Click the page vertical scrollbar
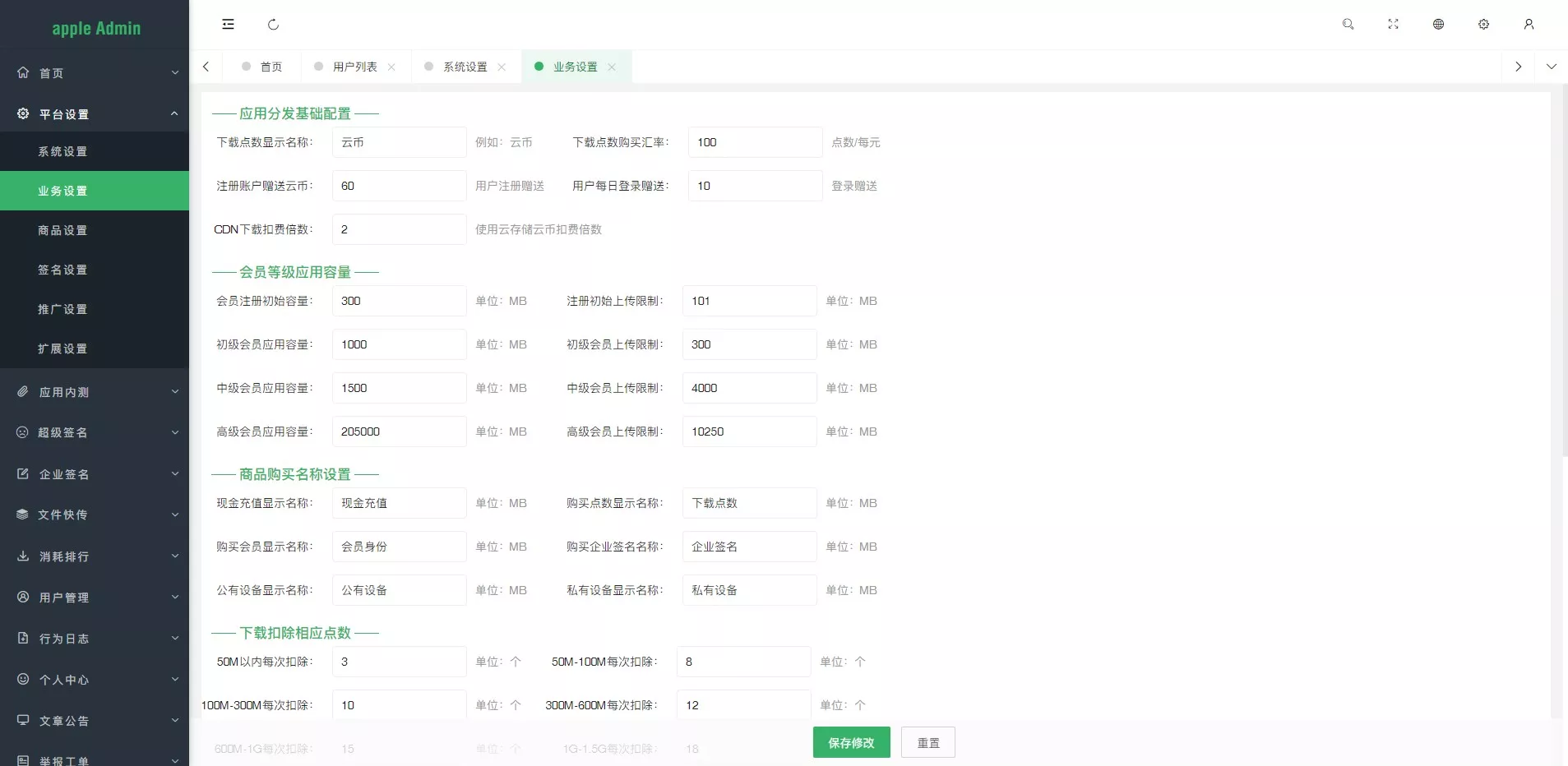This screenshot has width=1568, height=766. click(1565, 271)
